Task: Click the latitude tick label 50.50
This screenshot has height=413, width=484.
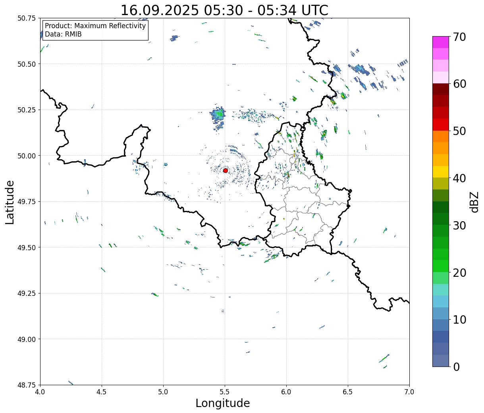Action: (x=27, y=64)
